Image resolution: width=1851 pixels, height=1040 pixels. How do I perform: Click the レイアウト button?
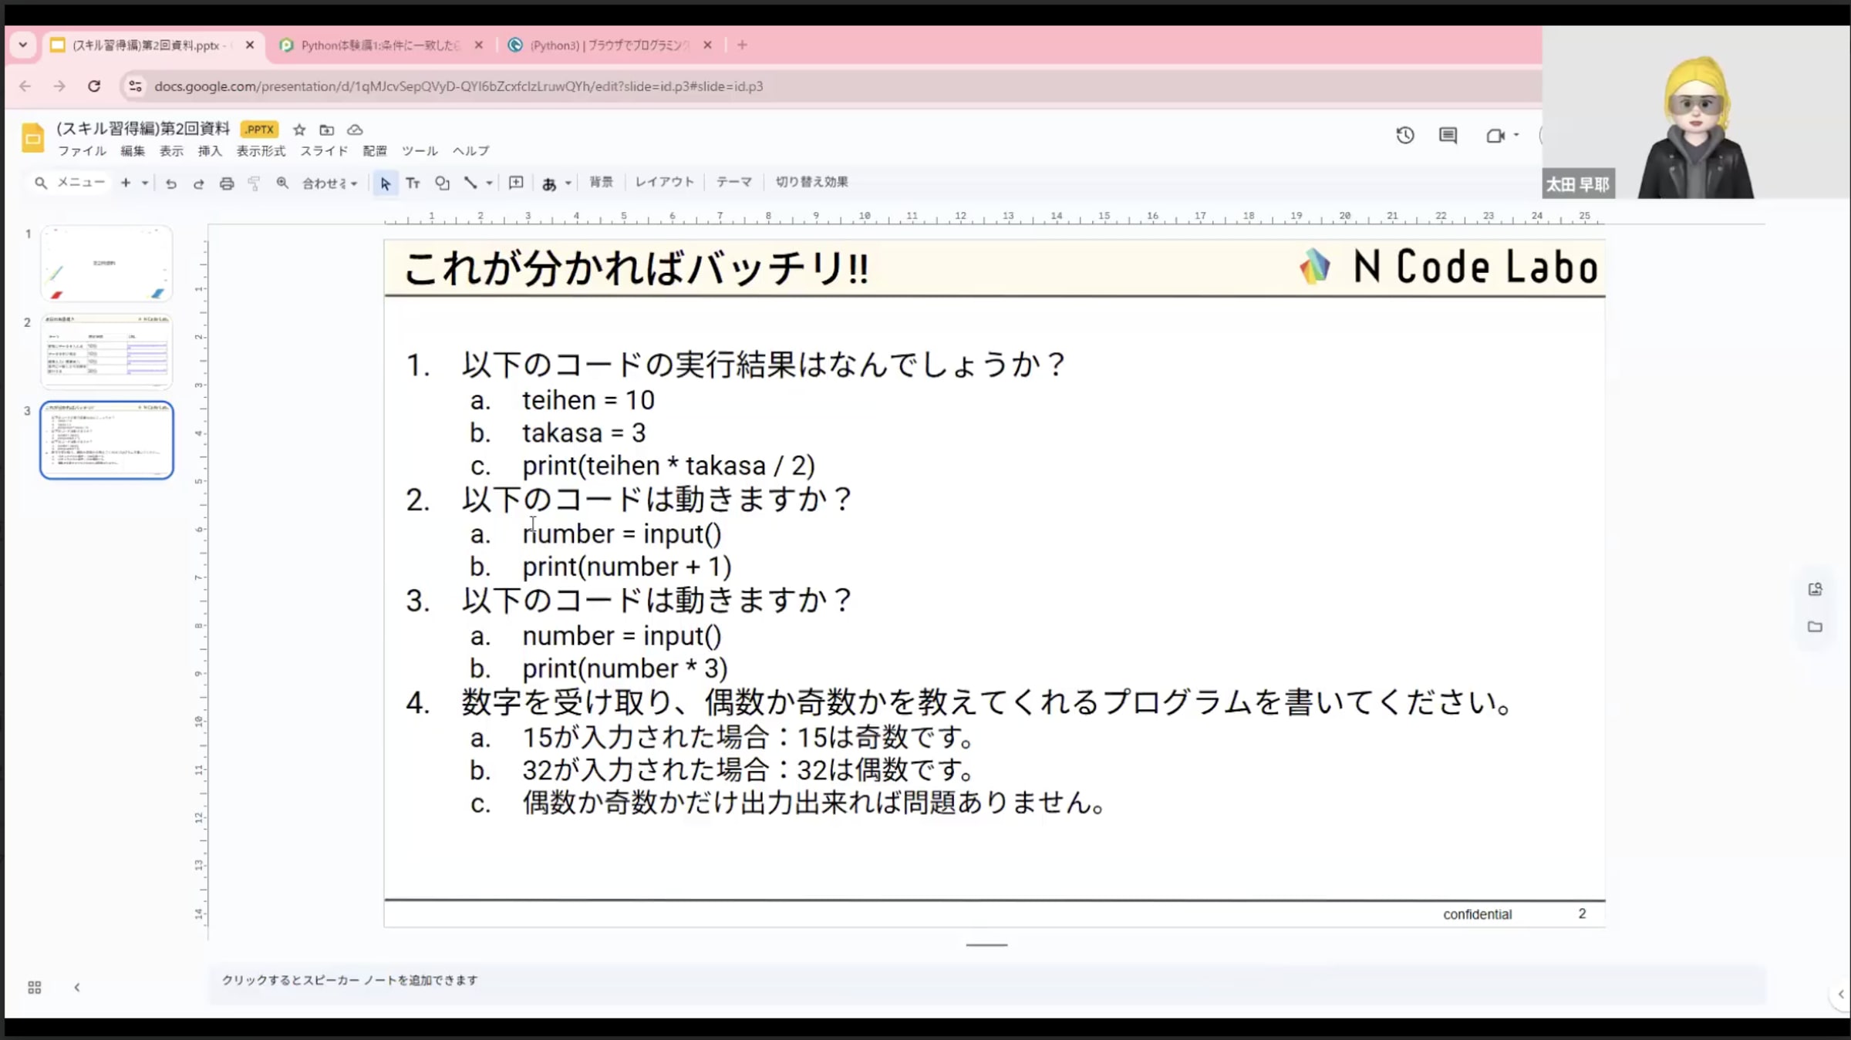(664, 182)
